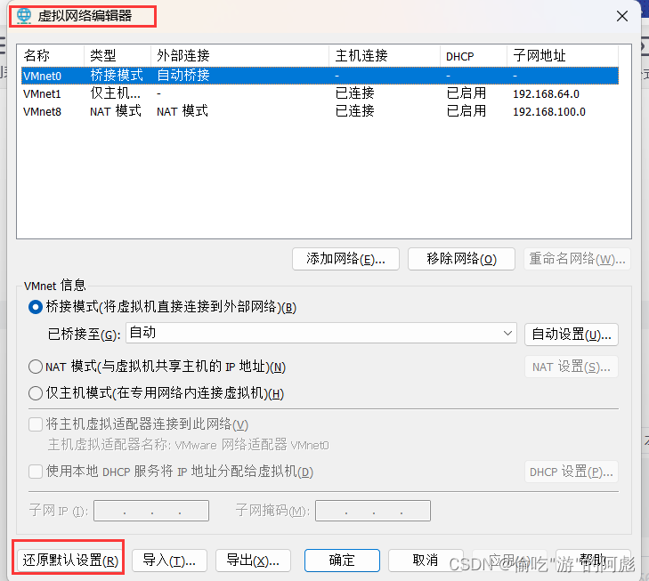This screenshot has width=649, height=581.
Task: Close the 虚拟网络编辑器 dialog
Action: coord(622,16)
